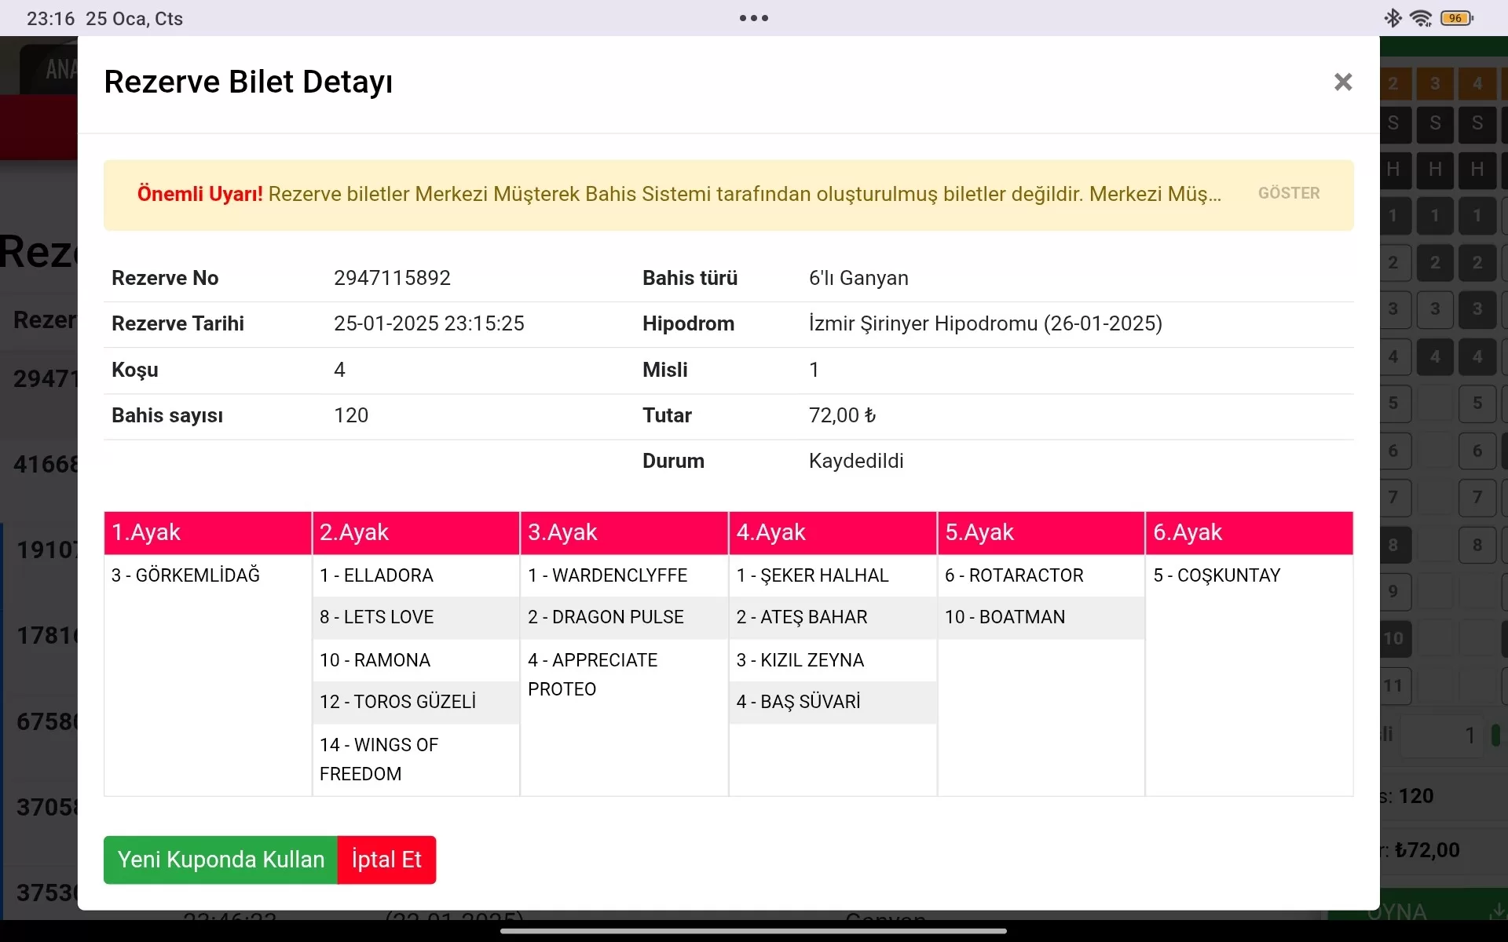Click GÖSTER to expand the warning
Viewport: 1508px width, 942px height.
1288,193
